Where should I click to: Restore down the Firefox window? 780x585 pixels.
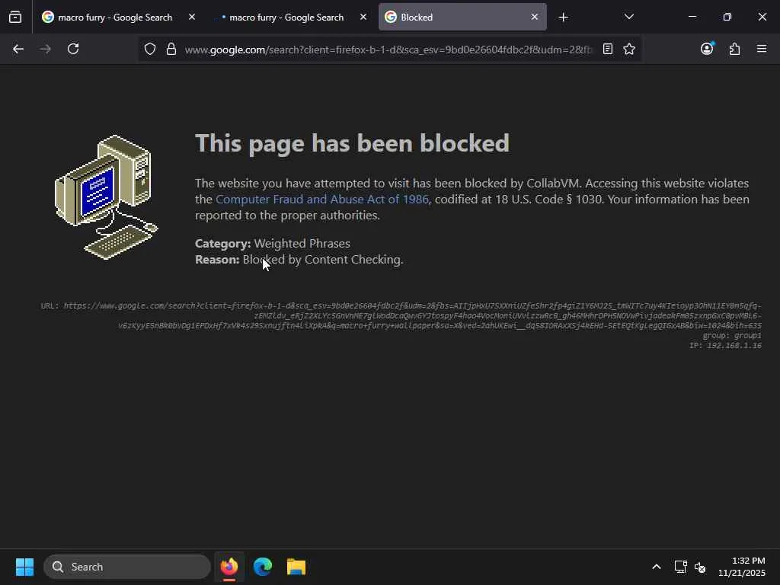pos(727,17)
